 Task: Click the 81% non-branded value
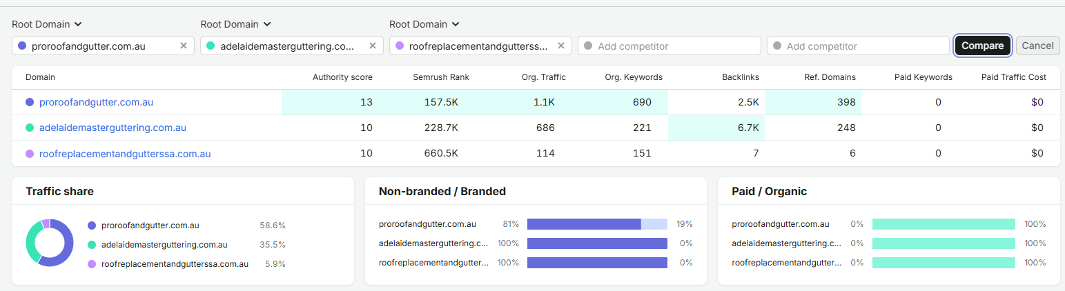tap(511, 224)
